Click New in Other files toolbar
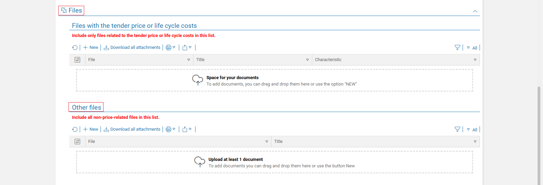Image resolution: width=543 pixels, height=185 pixels. (x=91, y=129)
